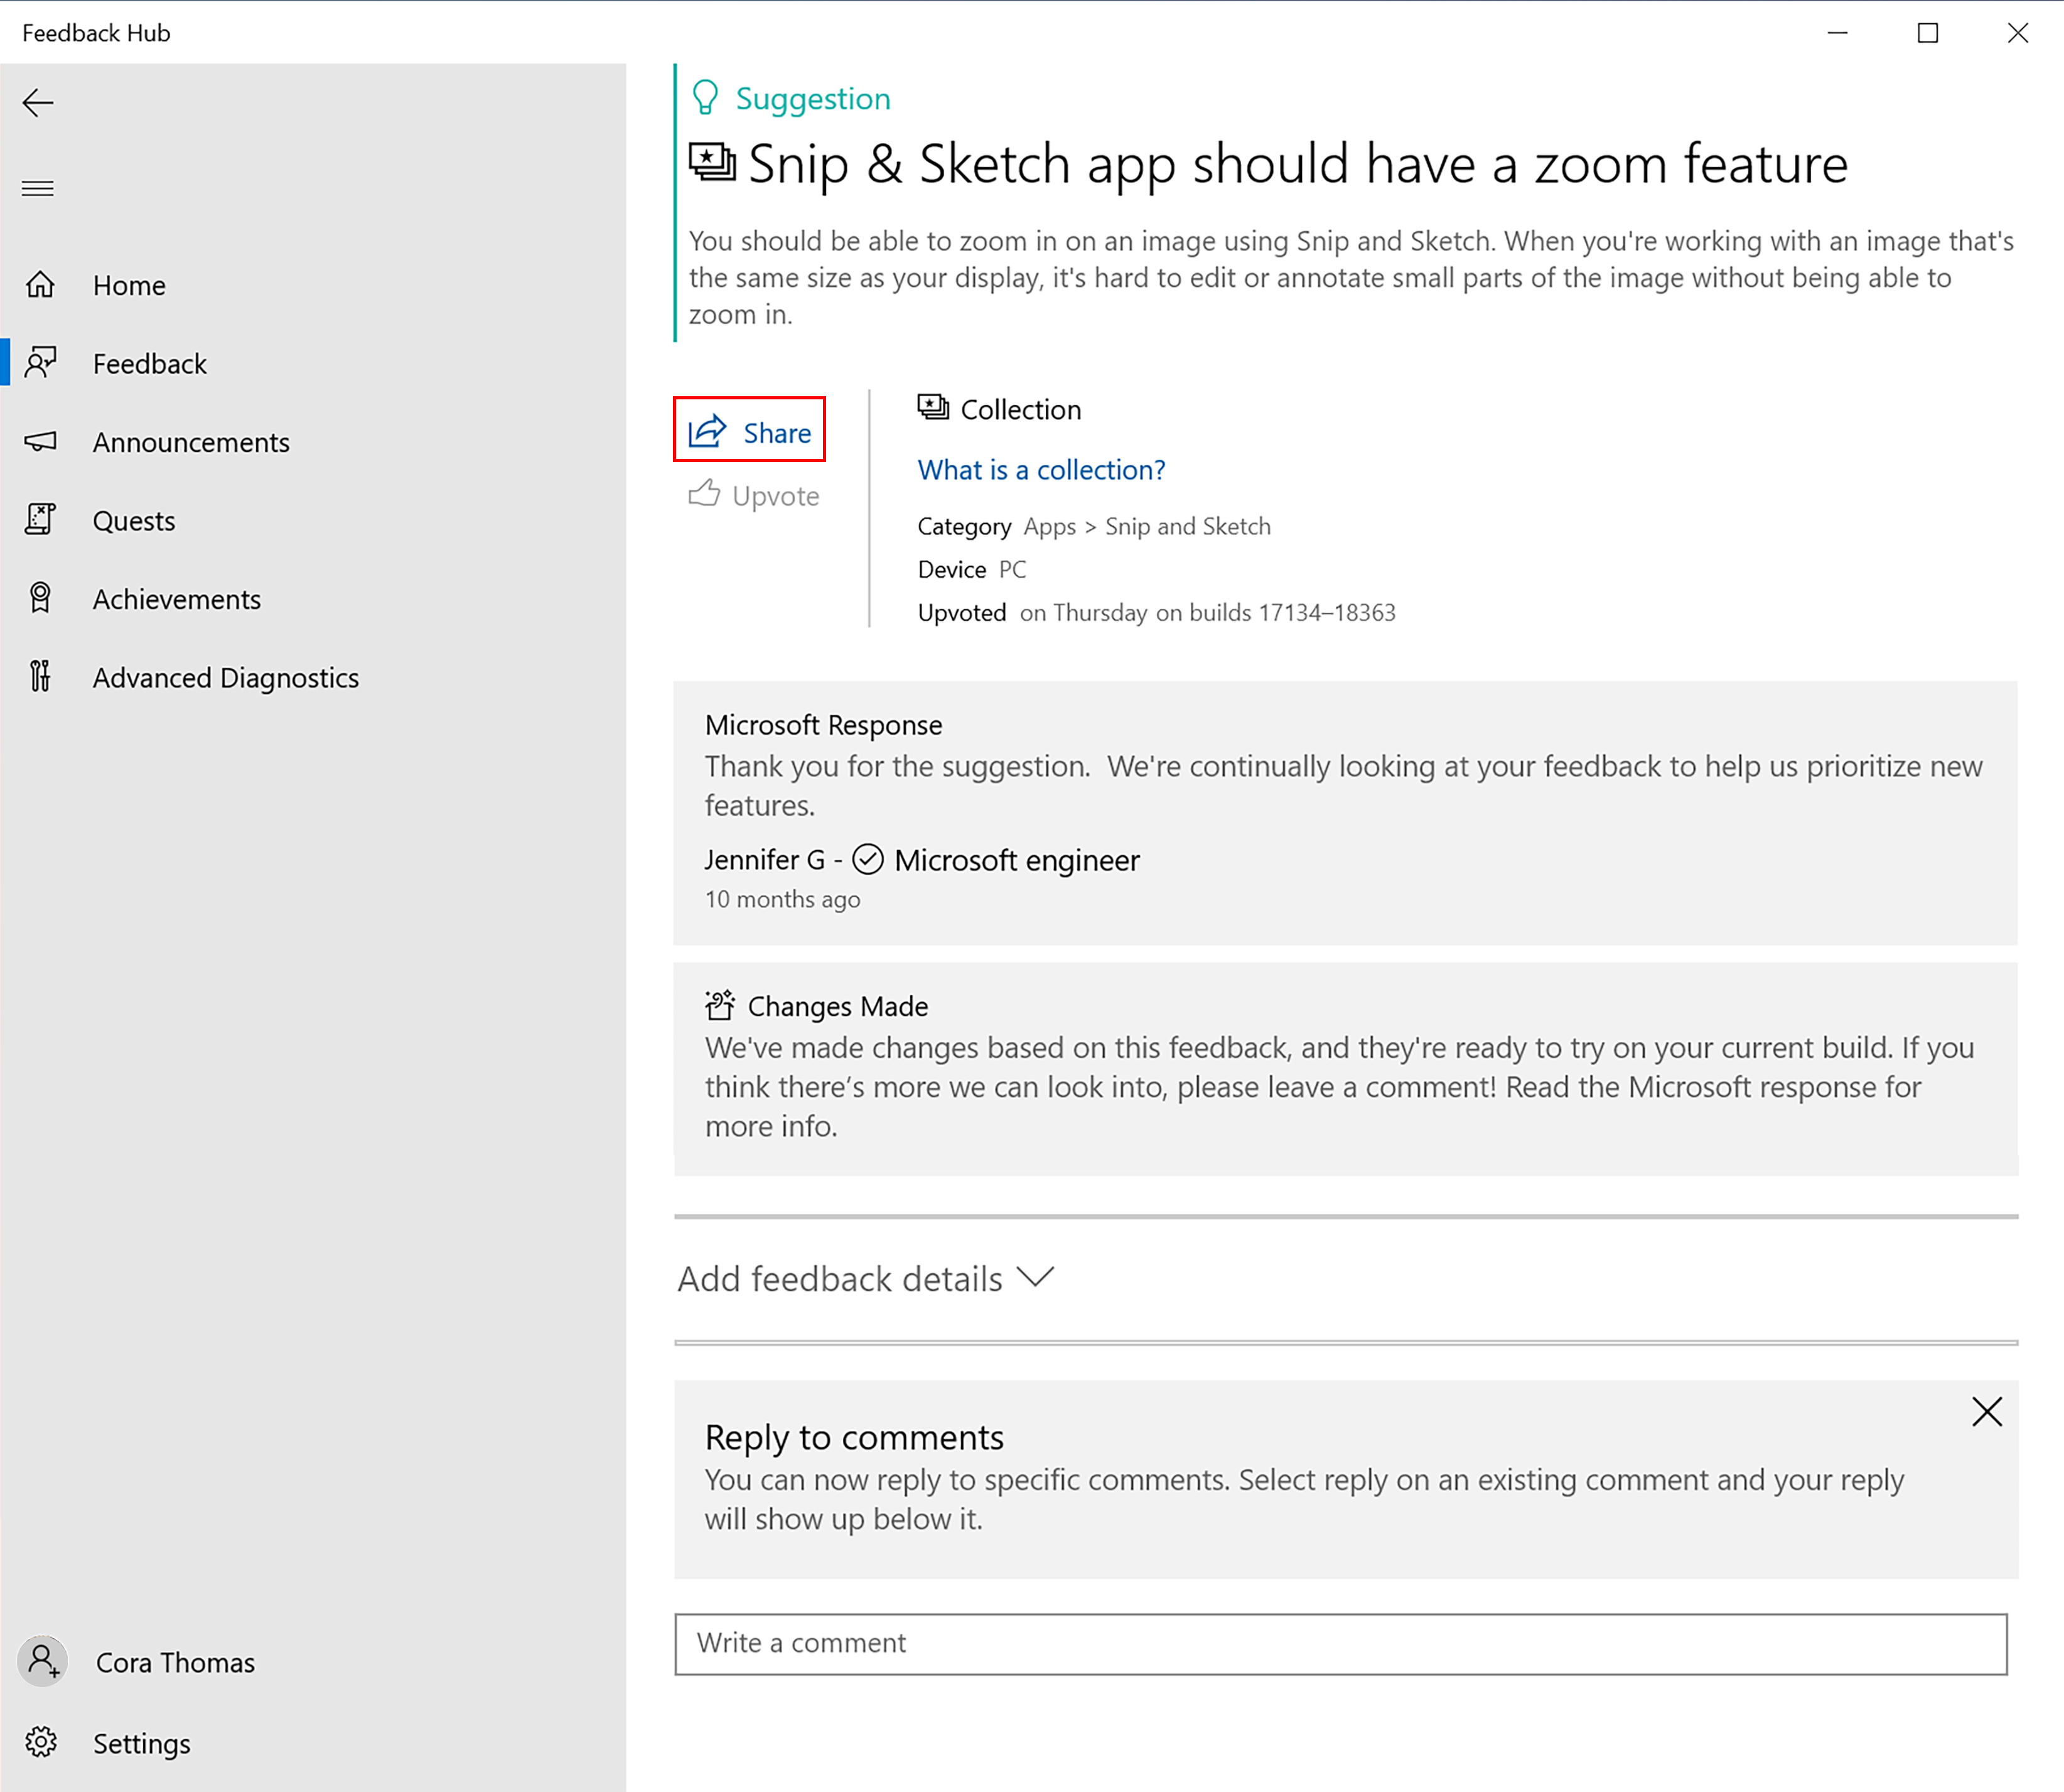Click the back navigation arrow

(39, 100)
